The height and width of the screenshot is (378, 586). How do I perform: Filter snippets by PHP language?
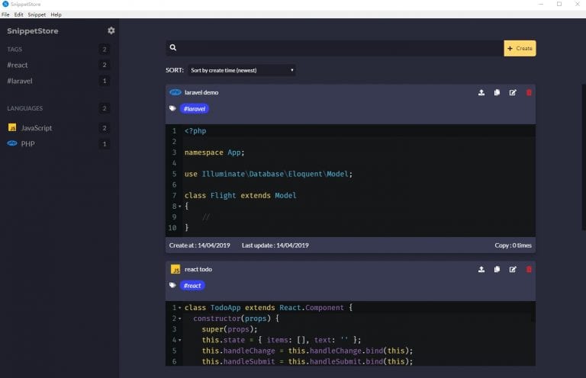(27, 144)
